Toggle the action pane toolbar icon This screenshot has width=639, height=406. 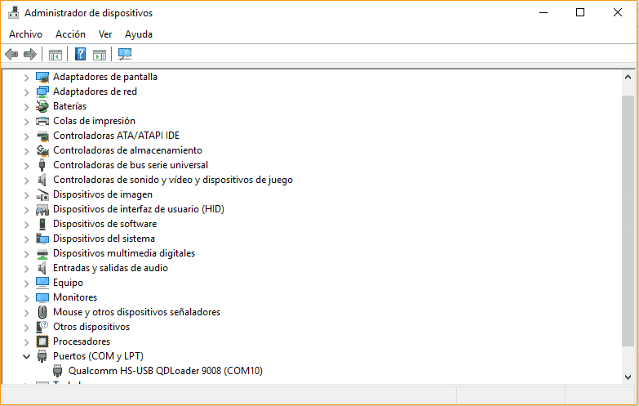(x=99, y=54)
